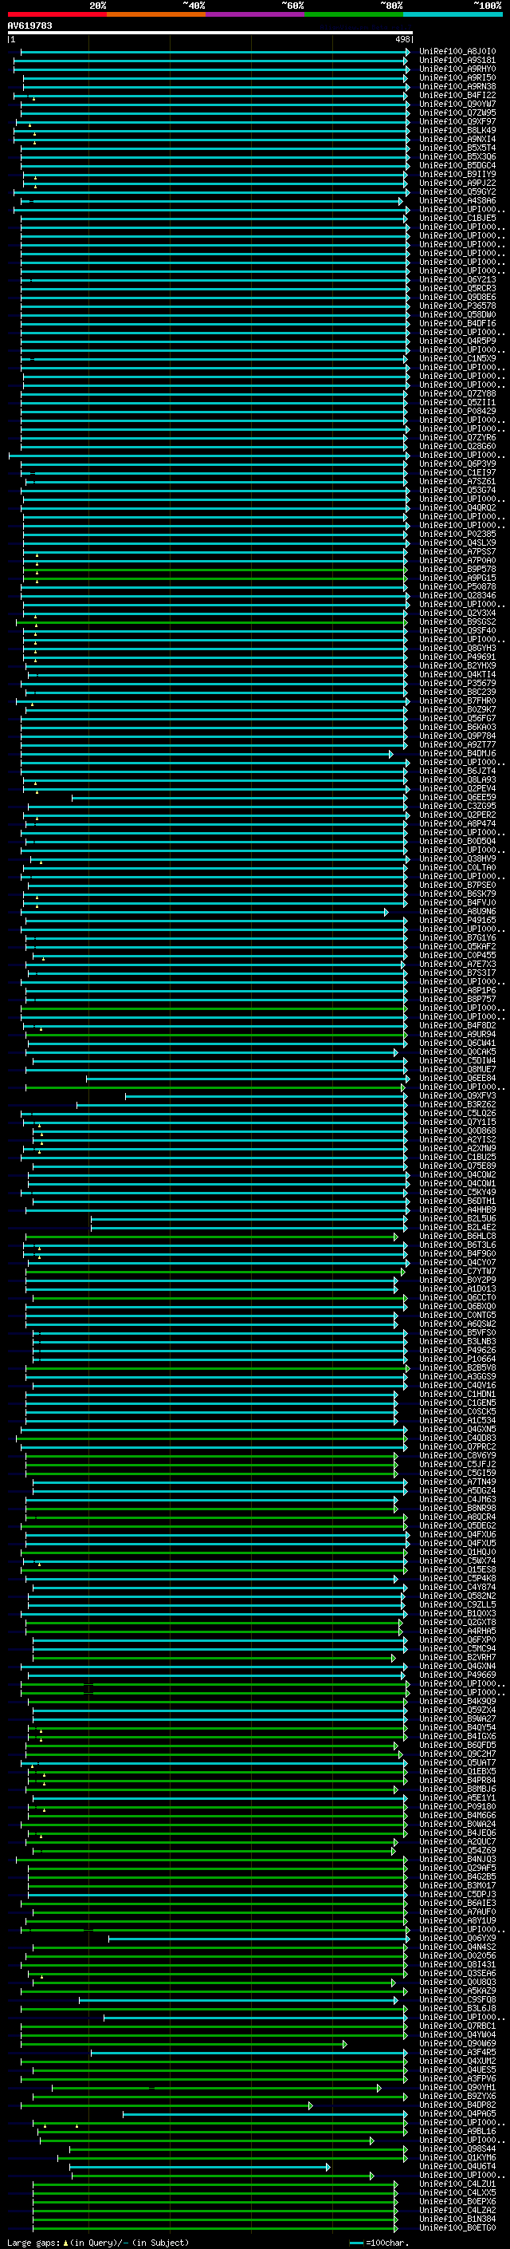510x2249 pixels.
Task: Click the UniRef100_Q7PRC2 hit label
Action: pos(457,1446)
